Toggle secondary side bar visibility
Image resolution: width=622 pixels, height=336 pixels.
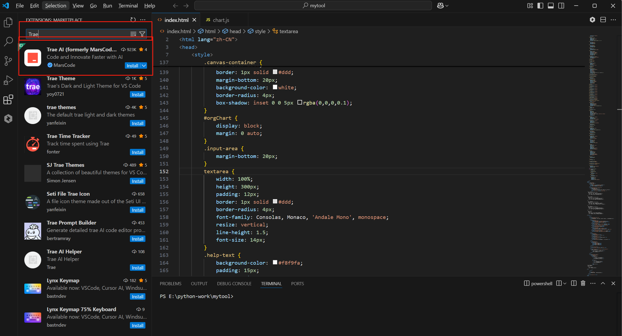point(561,6)
